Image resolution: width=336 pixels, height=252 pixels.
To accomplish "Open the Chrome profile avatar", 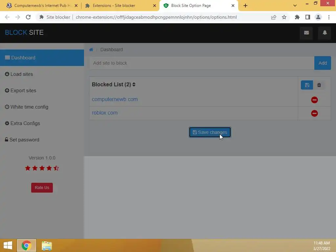I will pyautogui.click(x=318, y=17).
